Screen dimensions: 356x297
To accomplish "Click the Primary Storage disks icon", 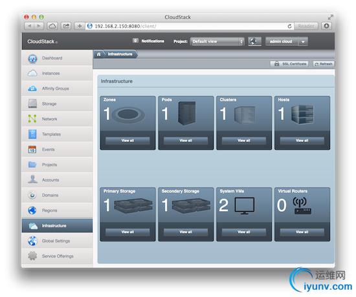I will (133, 206).
